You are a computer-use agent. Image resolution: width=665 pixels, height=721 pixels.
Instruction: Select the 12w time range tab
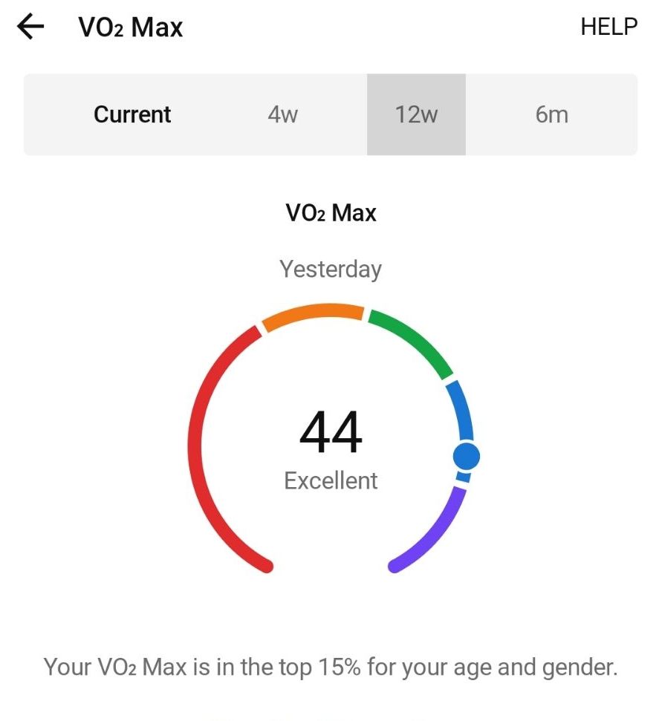pyautogui.click(x=416, y=114)
